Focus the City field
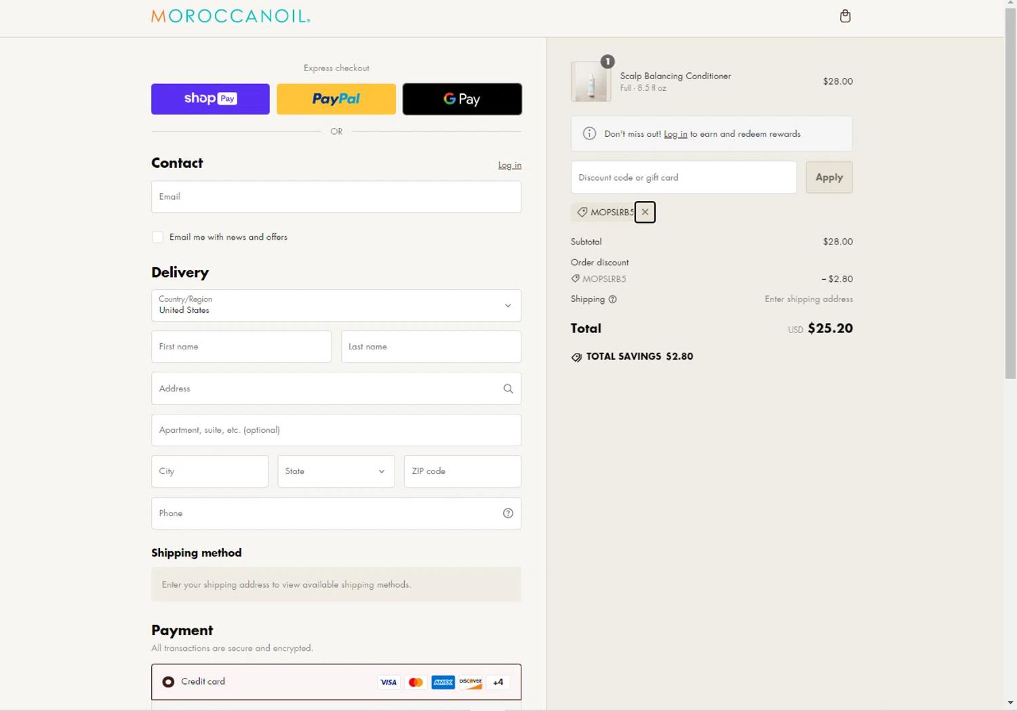 (x=210, y=471)
